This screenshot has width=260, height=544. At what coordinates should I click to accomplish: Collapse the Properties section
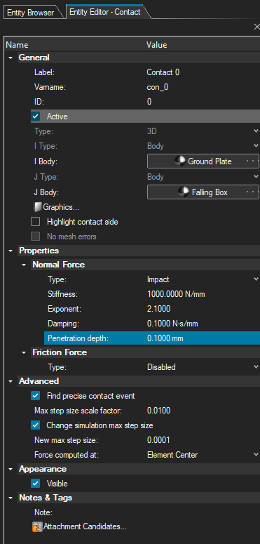pyautogui.click(x=11, y=251)
